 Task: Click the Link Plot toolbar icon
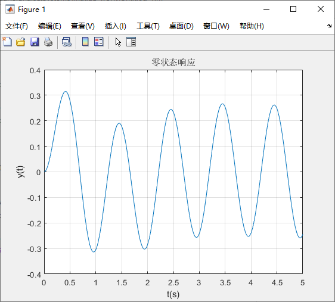[67, 42]
